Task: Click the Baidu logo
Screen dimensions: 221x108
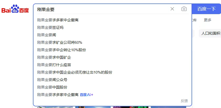Action: pyautogui.click(x=15, y=10)
